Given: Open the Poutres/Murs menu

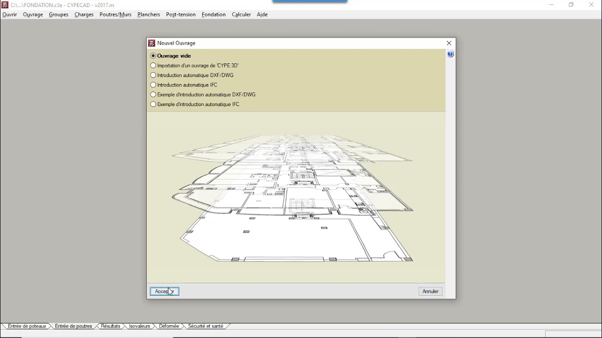Looking at the screenshot, I should pos(116,15).
